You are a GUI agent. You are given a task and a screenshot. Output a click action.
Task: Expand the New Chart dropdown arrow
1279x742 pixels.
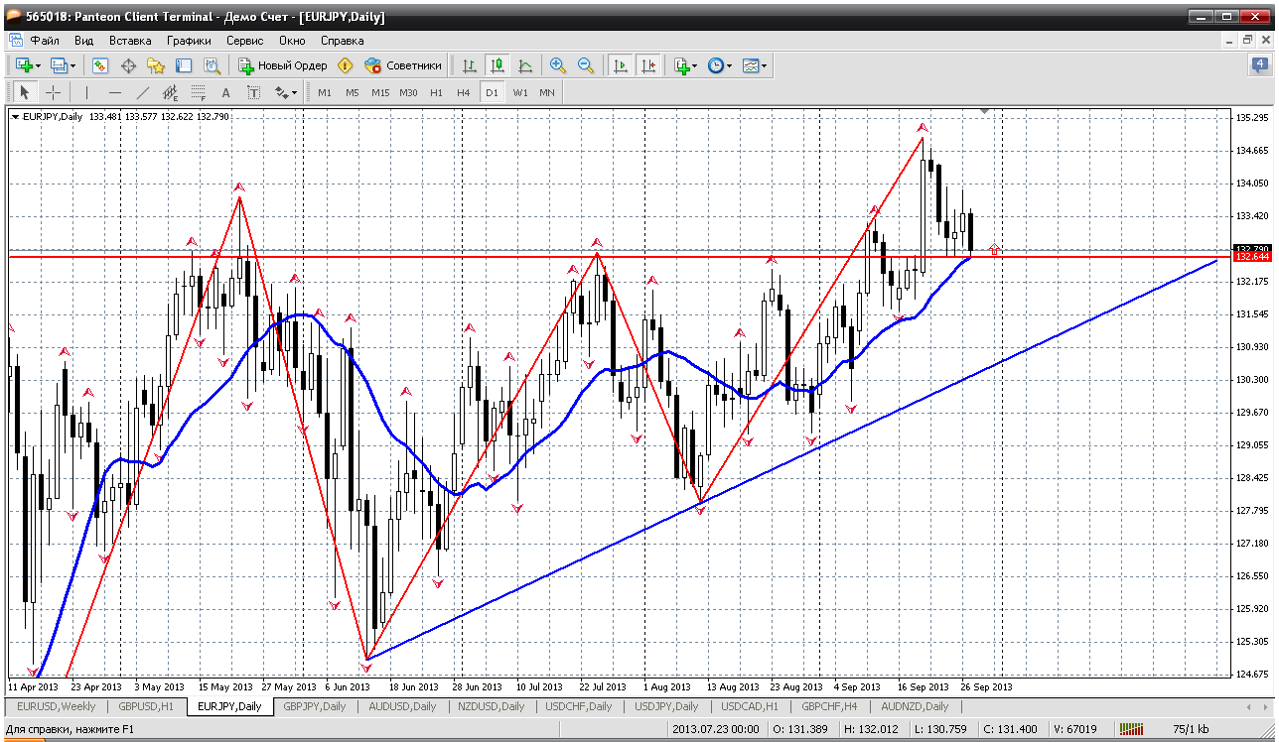[x=38, y=65]
